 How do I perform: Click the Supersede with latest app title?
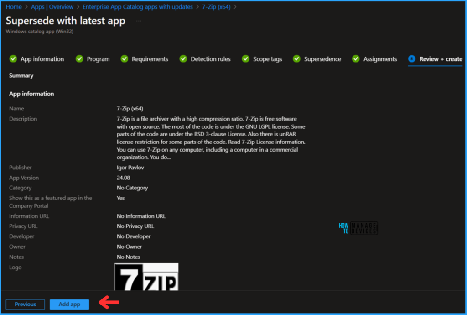click(x=66, y=21)
